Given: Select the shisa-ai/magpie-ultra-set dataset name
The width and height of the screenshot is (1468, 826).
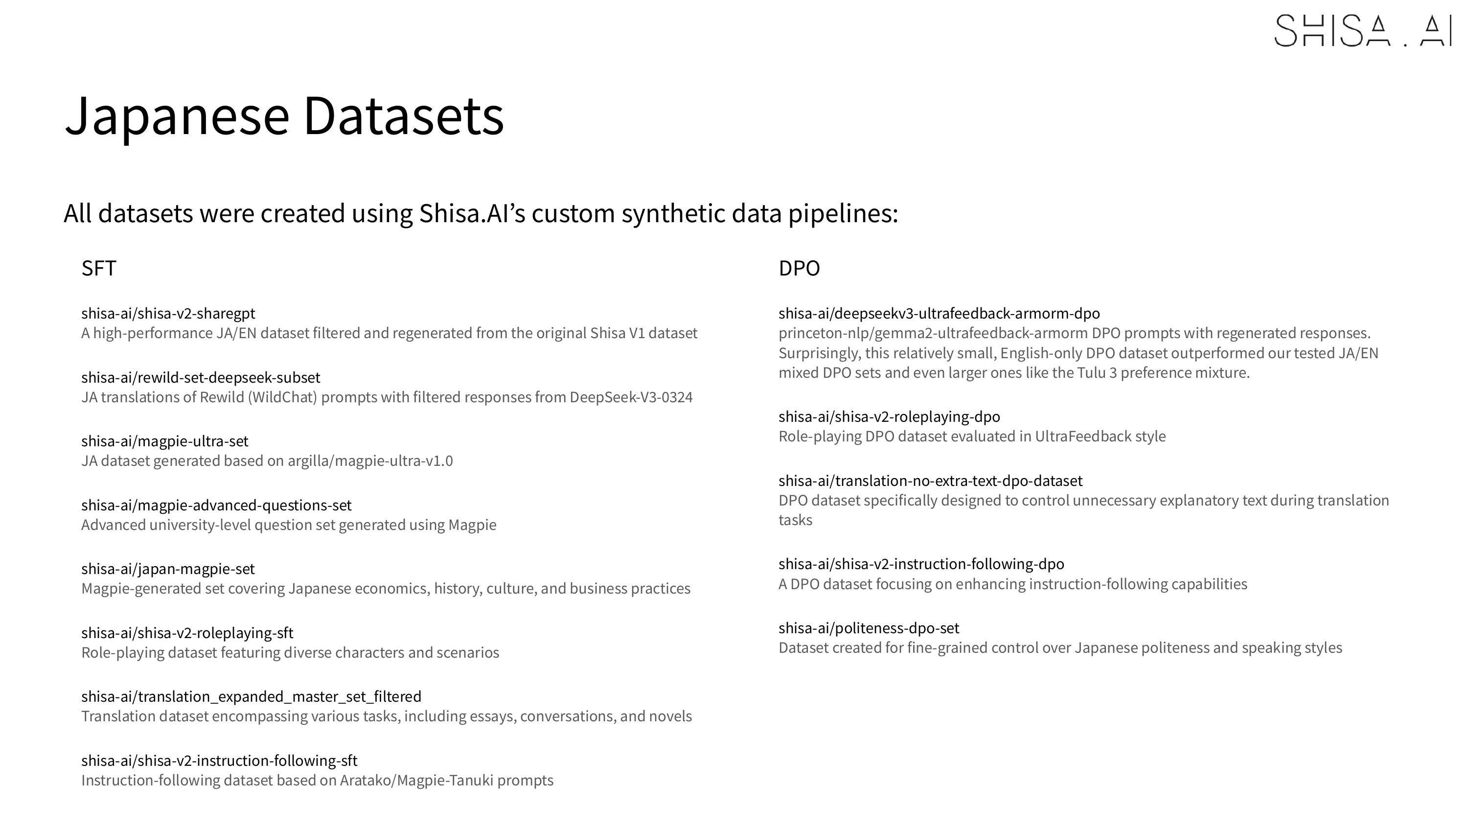Looking at the screenshot, I should 165,440.
